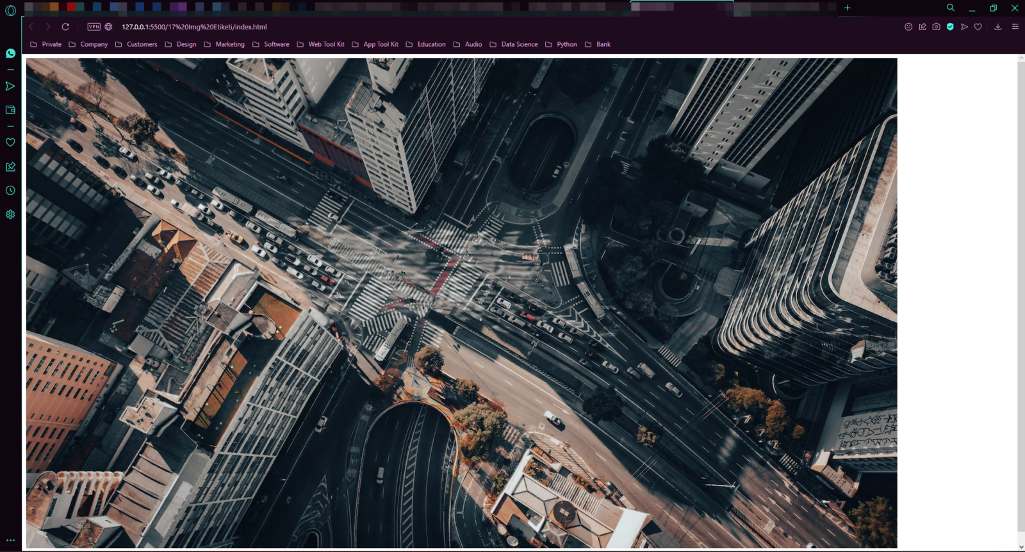Click the sidebar three-dots setup button
This screenshot has height=552, width=1025.
click(x=10, y=540)
